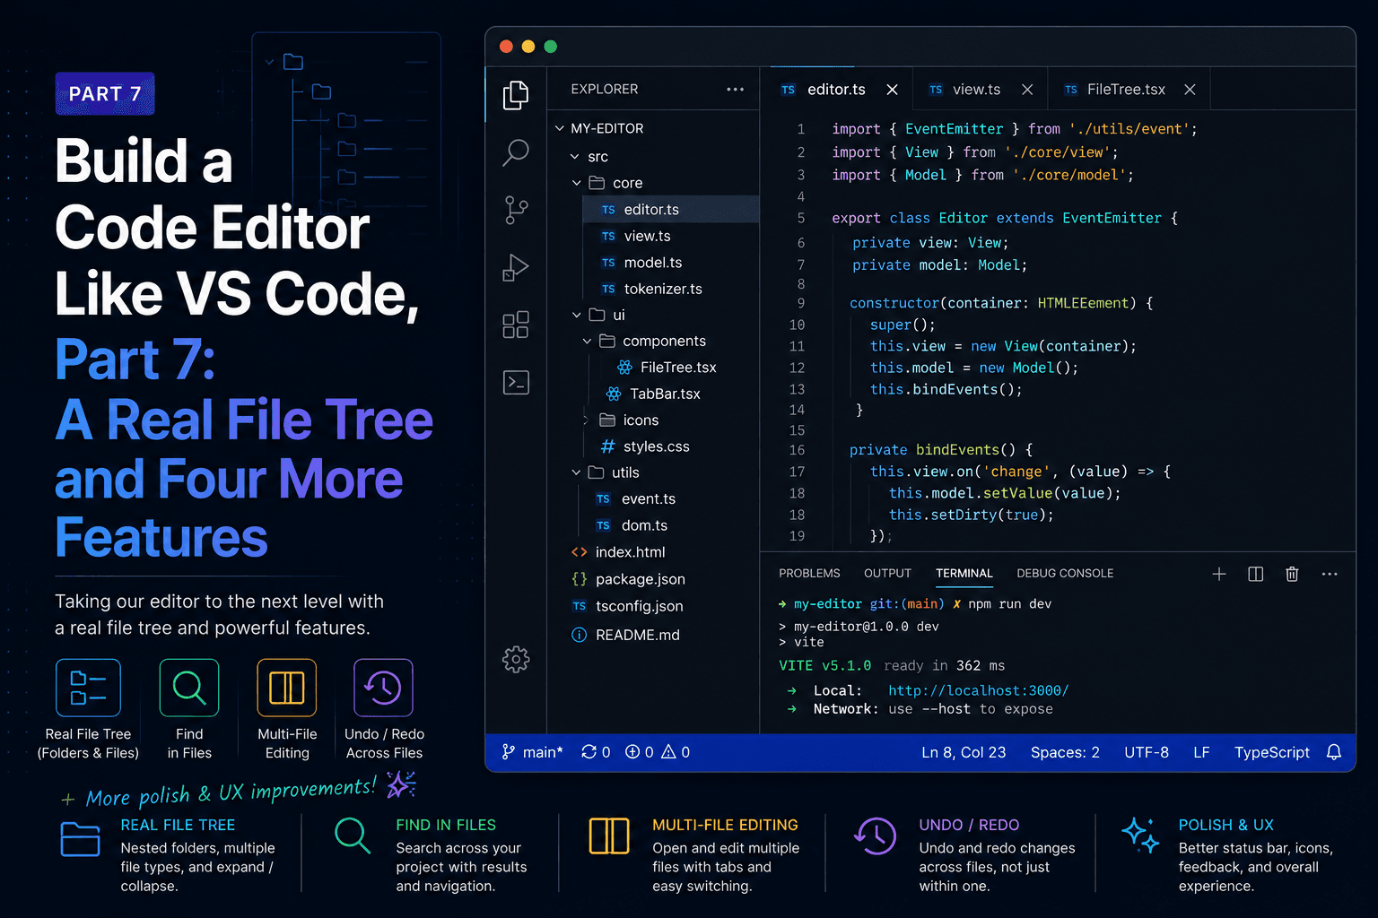1378x918 pixels.
Task: Open the Explorer files icon in activity bar
Action: click(x=516, y=95)
